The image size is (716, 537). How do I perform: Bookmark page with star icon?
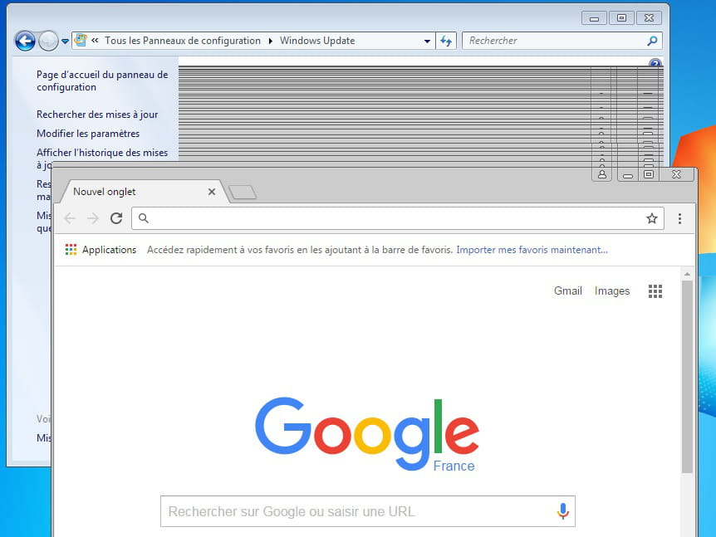click(651, 218)
